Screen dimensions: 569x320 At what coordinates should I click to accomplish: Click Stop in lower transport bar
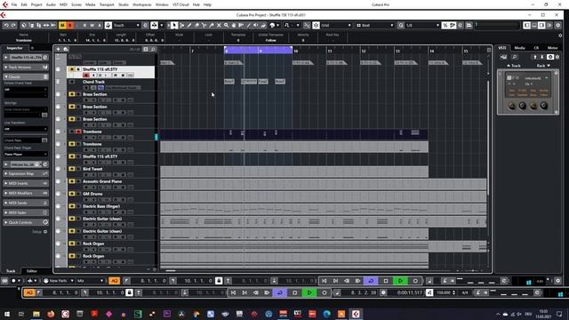pos(294,292)
